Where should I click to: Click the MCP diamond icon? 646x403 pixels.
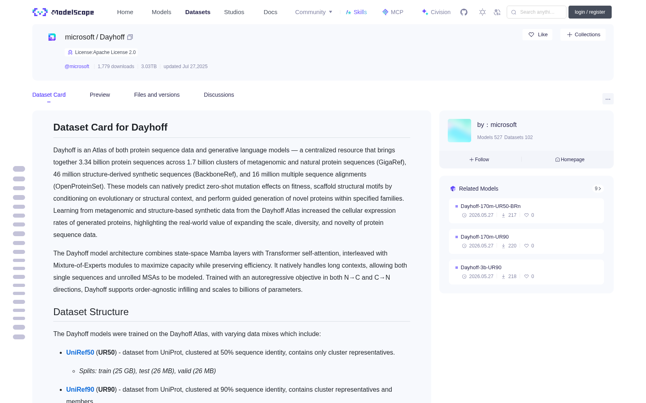tap(385, 12)
